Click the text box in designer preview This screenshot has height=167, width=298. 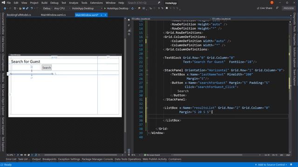click(x=26, y=67)
